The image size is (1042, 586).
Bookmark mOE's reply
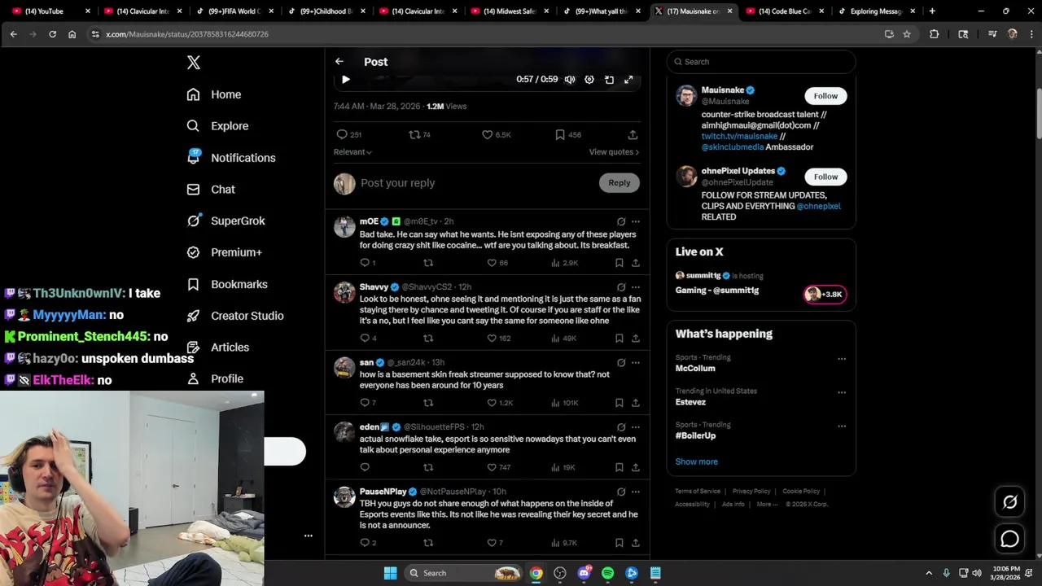619,263
